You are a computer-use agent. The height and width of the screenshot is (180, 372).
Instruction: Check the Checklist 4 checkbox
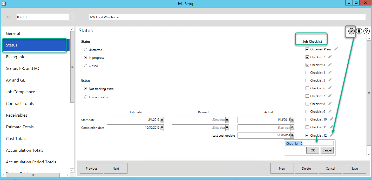307,72
